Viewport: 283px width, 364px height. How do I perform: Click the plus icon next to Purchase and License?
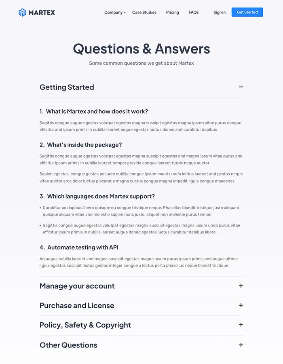241,305
